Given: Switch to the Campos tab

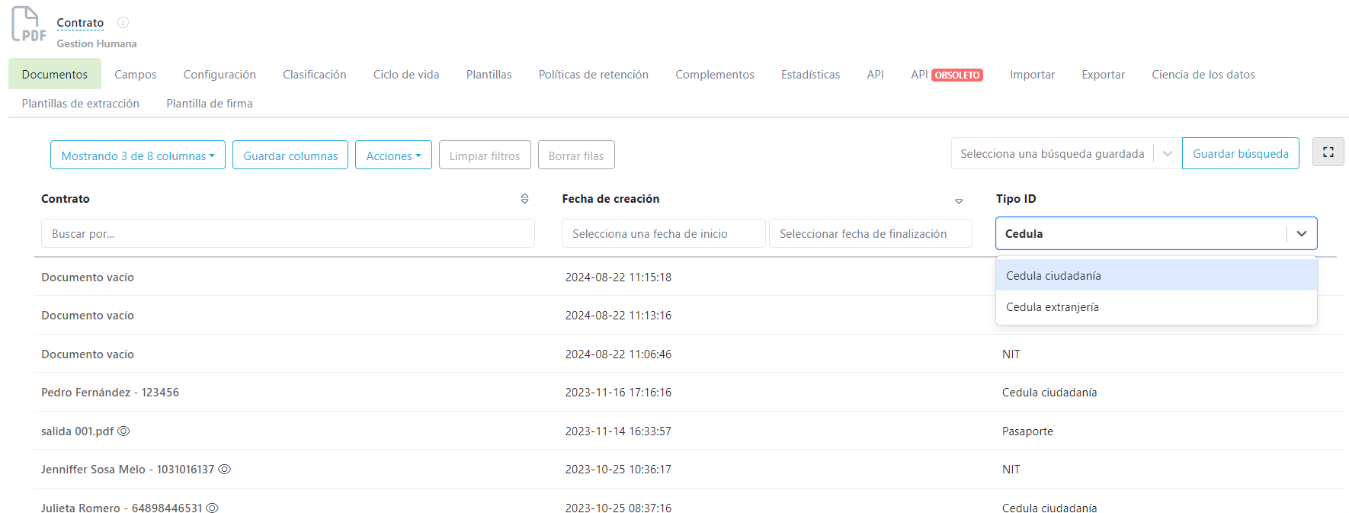Looking at the screenshot, I should pyautogui.click(x=135, y=75).
